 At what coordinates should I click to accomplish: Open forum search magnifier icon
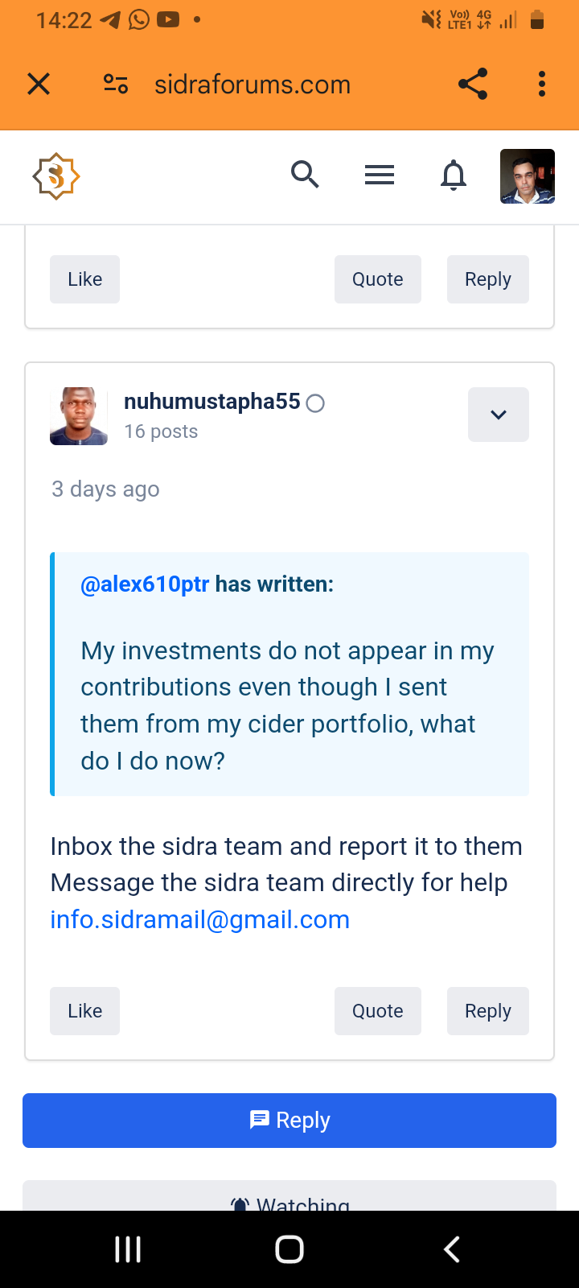pos(305,175)
